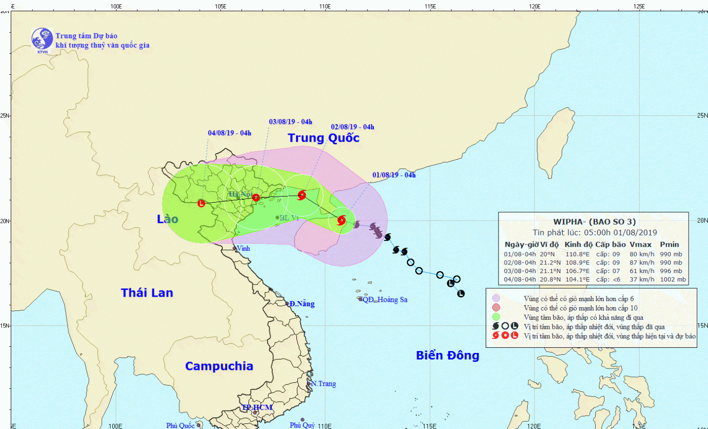The height and width of the screenshot is (429, 708).
Task: Click the Kinh độ column header
Action: coord(578,245)
